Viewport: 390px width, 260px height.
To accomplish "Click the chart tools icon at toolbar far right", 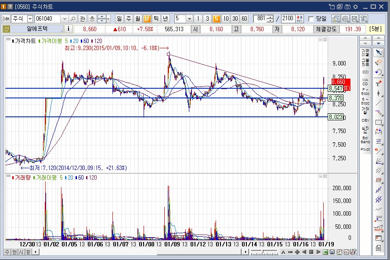I will 364,18.
